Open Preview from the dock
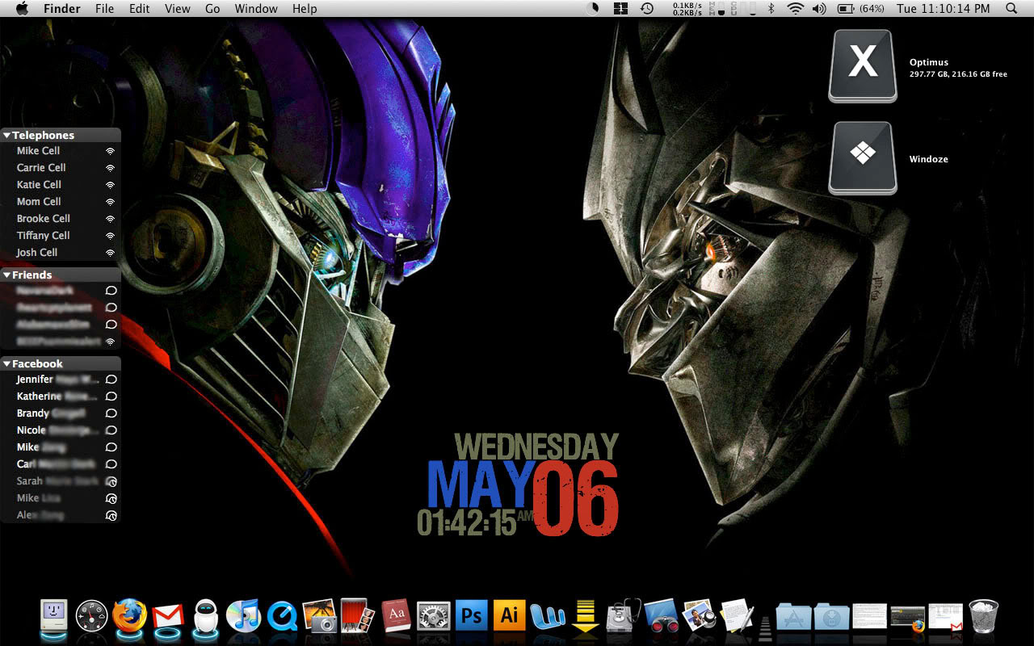 699,616
